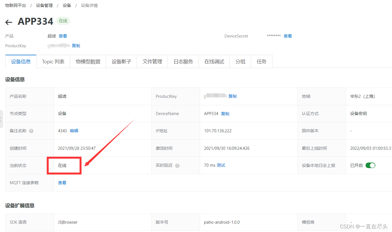
Task: Click the back arrow beside APP334
Action: [9, 22]
